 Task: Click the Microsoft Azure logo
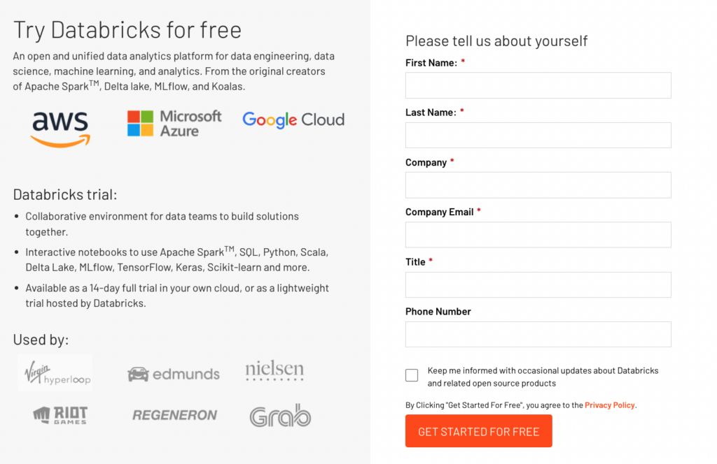pos(174,123)
